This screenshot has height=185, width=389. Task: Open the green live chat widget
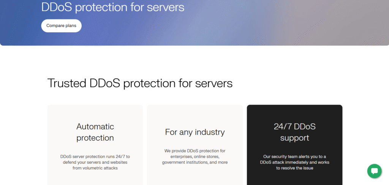coord(374,171)
